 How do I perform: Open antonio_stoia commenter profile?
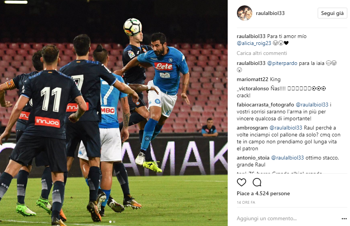[x=253, y=158]
